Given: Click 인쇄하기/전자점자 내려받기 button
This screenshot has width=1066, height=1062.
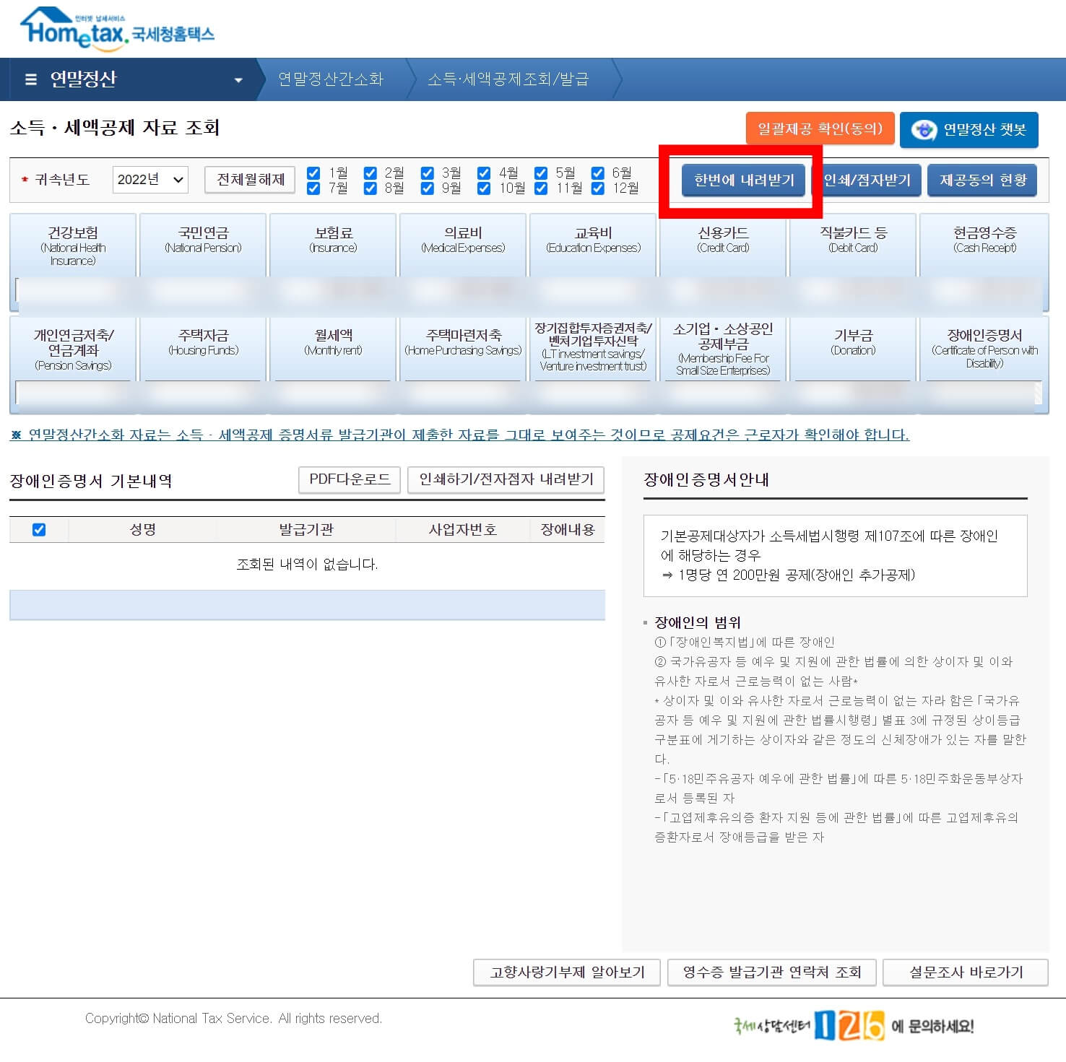Looking at the screenshot, I should (x=506, y=479).
